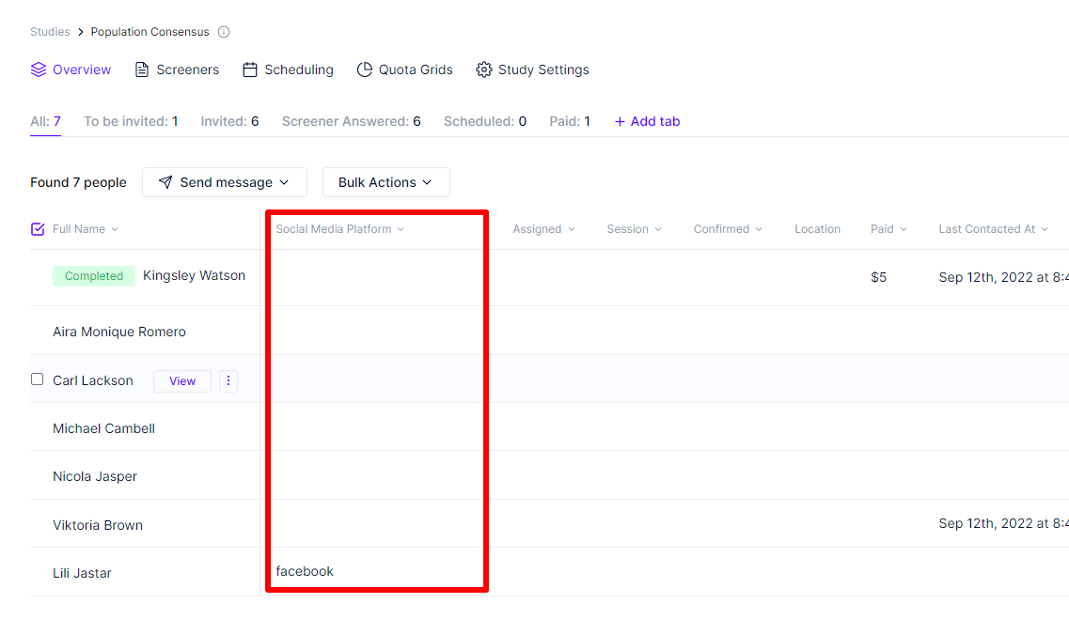This screenshot has height=619, width=1069.
Task: Click the plus icon beside Add tab
Action: 620,121
